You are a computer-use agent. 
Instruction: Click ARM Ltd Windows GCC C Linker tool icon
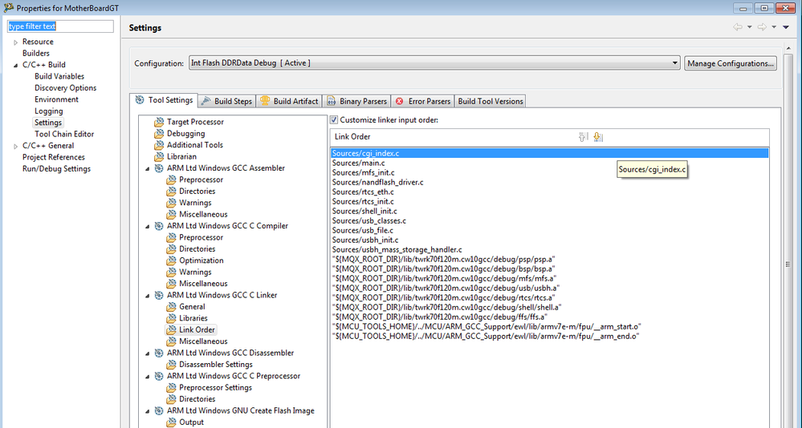(x=159, y=295)
